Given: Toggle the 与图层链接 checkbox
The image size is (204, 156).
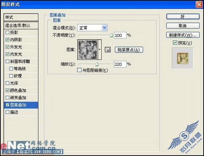Looking at the screenshot, I should [x=79, y=70].
